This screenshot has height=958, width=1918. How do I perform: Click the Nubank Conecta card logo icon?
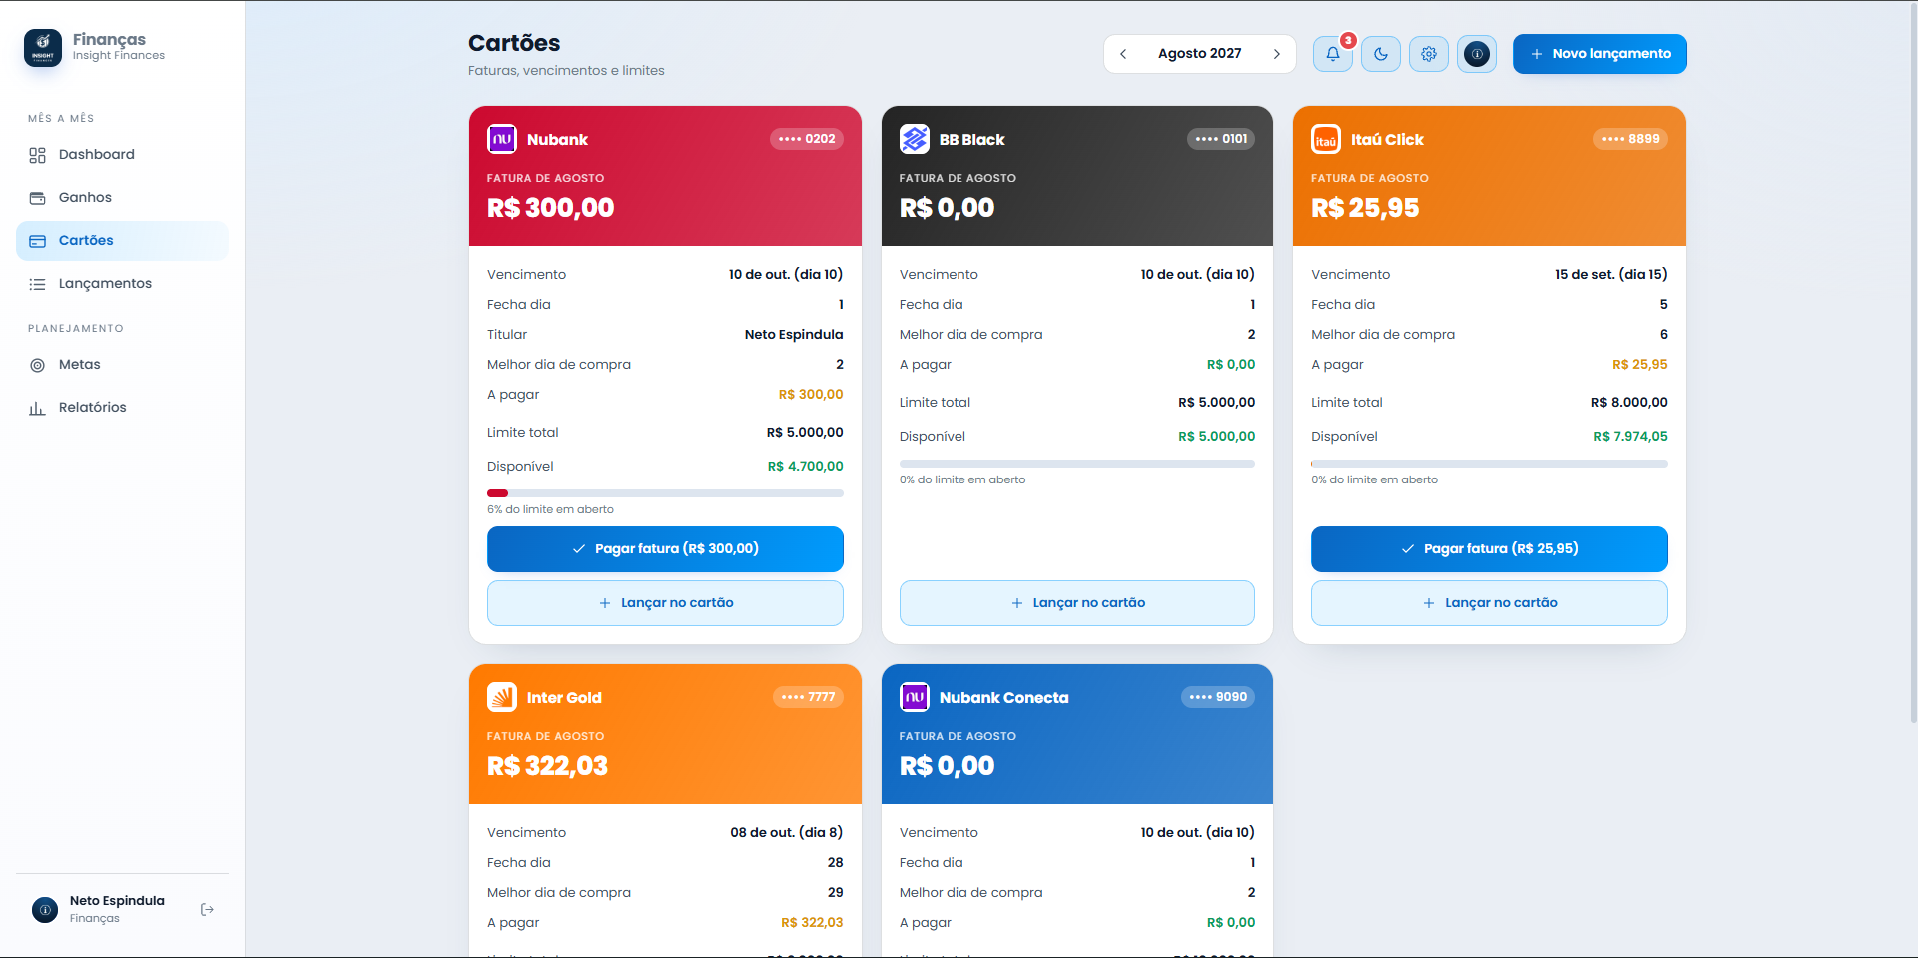pos(915,697)
